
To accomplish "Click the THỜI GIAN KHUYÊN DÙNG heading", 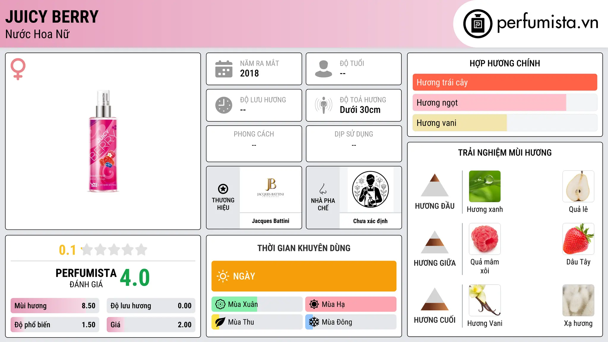I will [304, 248].
